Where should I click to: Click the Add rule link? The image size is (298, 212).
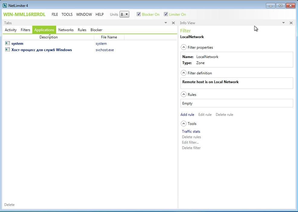coord(187,115)
